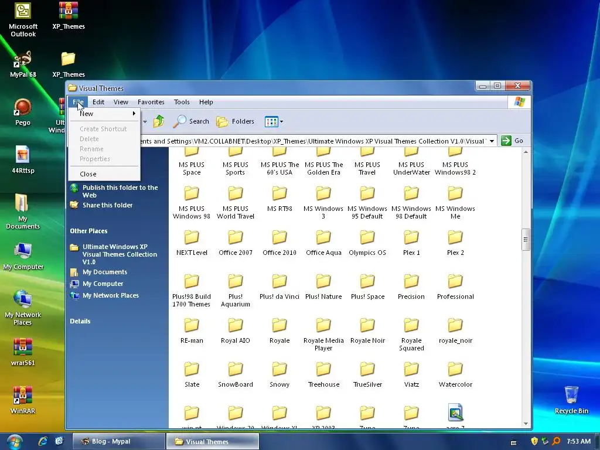The image size is (600, 450).
Task: Open the Edit menu
Action: 98,102
